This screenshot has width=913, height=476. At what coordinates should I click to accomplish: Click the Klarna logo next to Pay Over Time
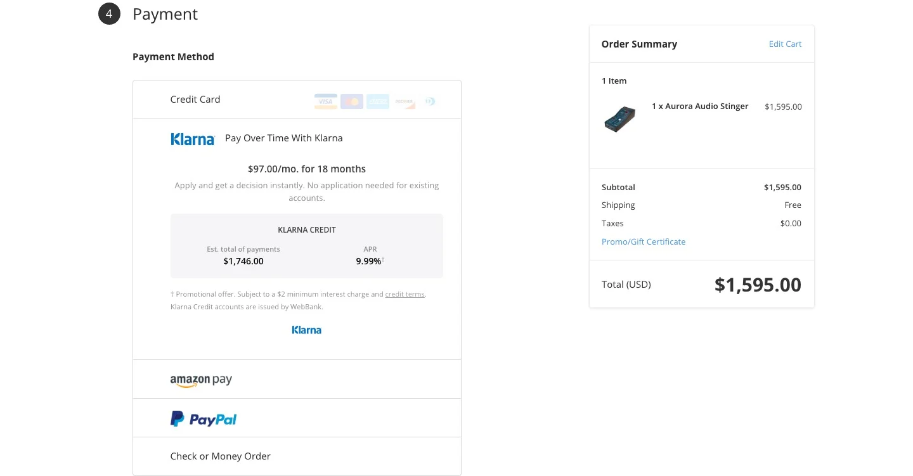click(193, 139)
